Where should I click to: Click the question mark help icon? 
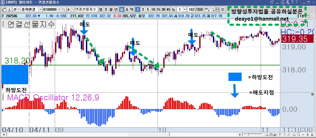coord(297,2)
